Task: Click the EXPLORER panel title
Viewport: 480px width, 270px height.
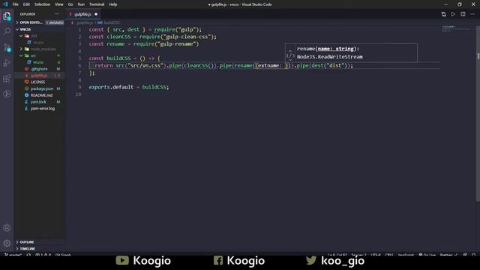Action: pos(28,14)
